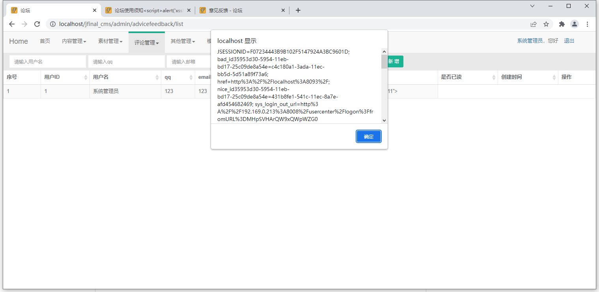This screenshot has width=599, height=292.
Task: Close the 意见反馈 - 论坛 tab
Action: coord(283,10)
